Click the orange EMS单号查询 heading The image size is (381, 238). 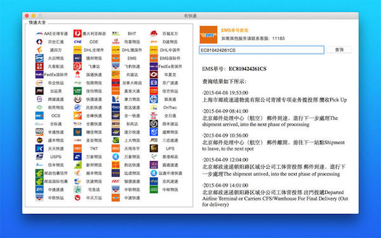(x=235, y=30)
